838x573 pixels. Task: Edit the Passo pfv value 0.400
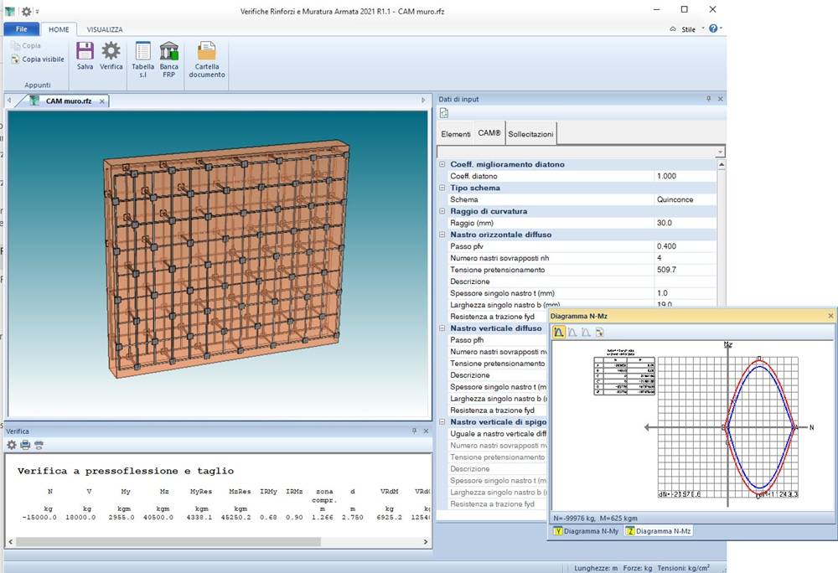[x=685, y=246]
